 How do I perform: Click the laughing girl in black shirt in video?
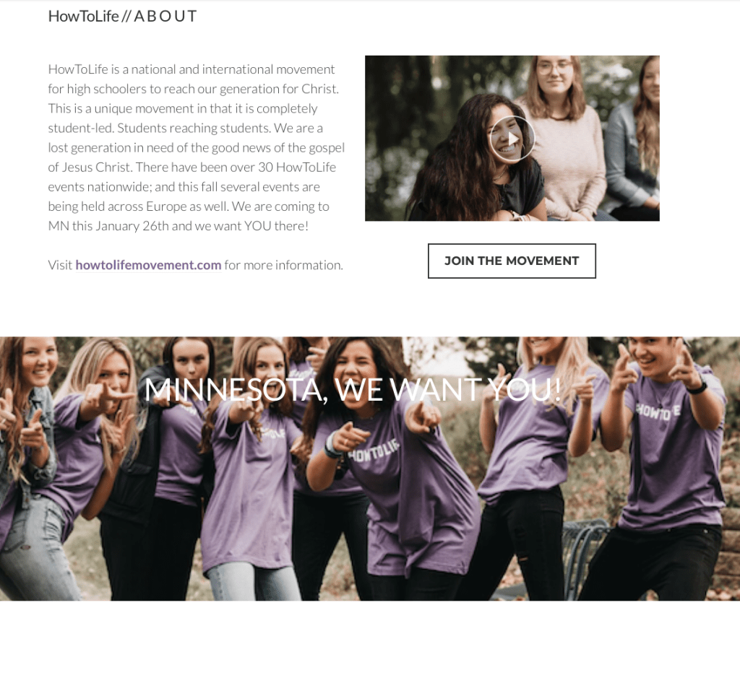coord(477,160)
